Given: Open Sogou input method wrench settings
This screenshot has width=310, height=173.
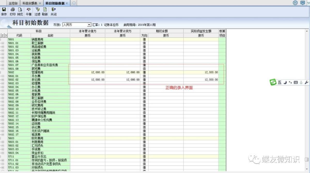Looking at the screenshot, I should tap(306, 82).
